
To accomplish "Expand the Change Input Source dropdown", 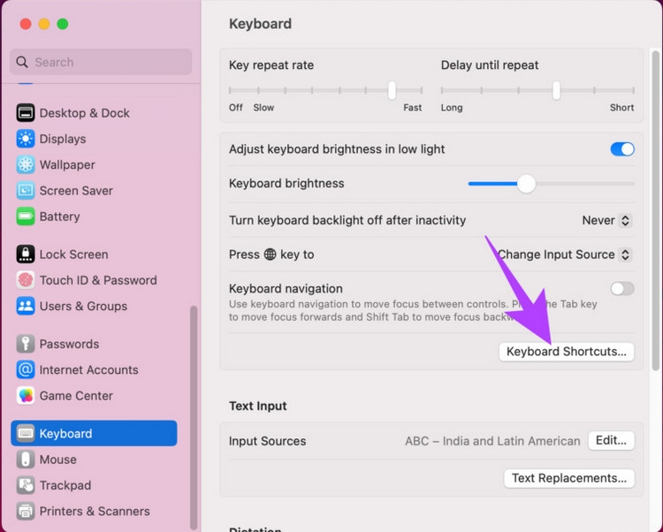I will click(x=564, y=255).
